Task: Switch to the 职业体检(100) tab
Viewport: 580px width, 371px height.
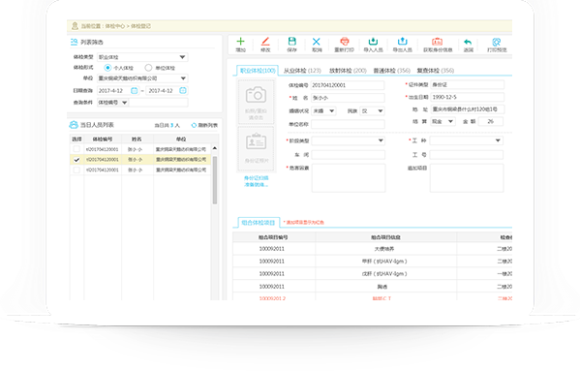Action: (258, 71)
